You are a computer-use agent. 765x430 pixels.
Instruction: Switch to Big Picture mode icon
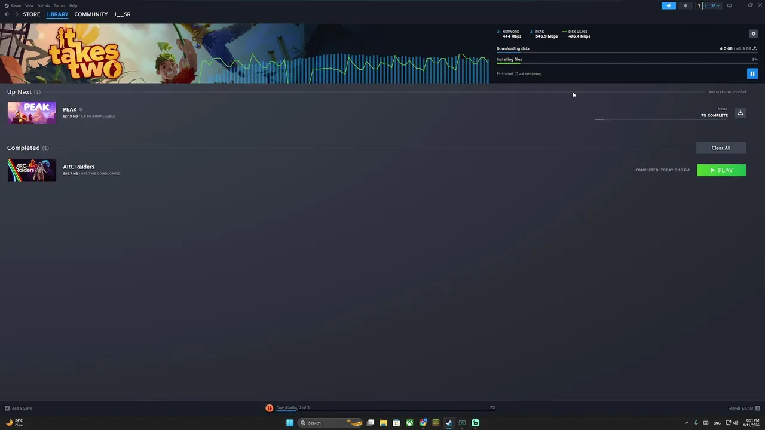729,5
